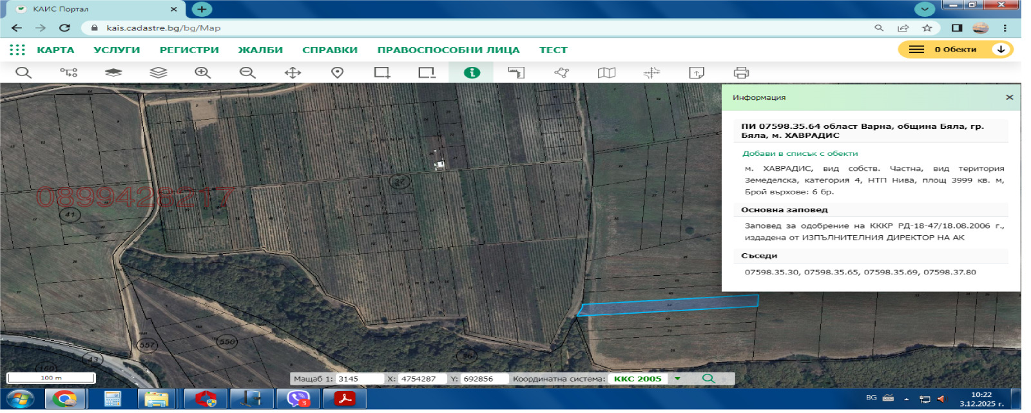Select the zoom out tool

(x=247, y=73)
